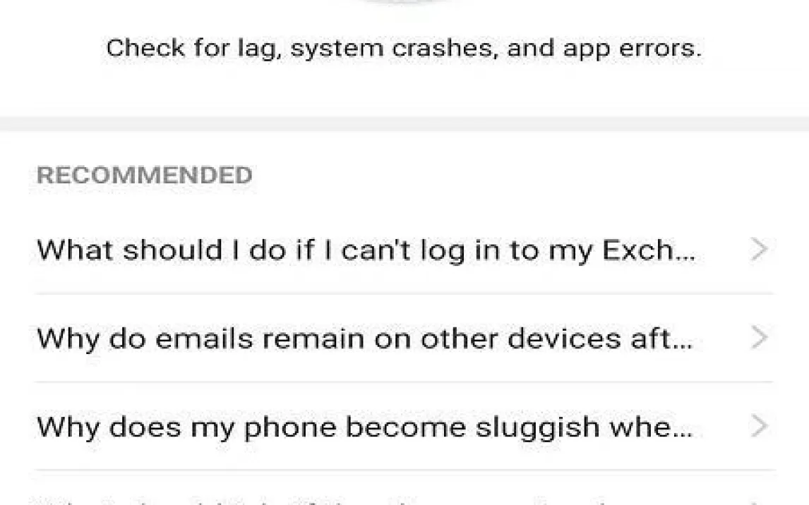
Task: Select the RECOMMENDED section header
Action: coord(145,175)
